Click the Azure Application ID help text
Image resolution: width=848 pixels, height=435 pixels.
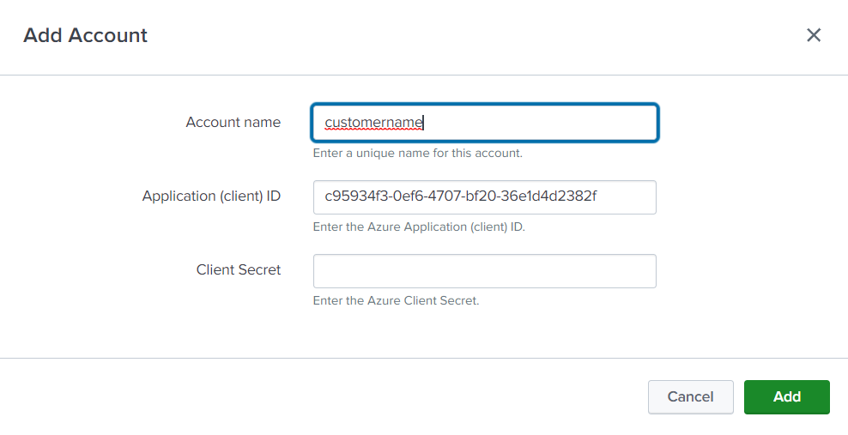419,227
